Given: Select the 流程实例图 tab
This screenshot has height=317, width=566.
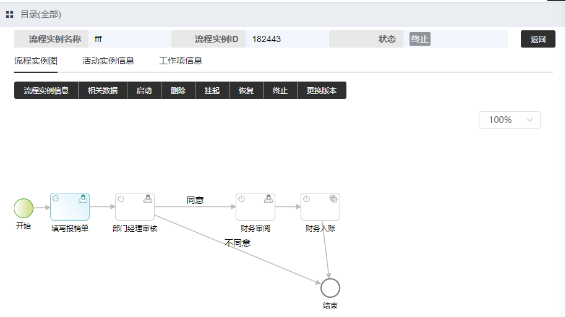Looking at the screenshot, I should click(x=36, y=61).
